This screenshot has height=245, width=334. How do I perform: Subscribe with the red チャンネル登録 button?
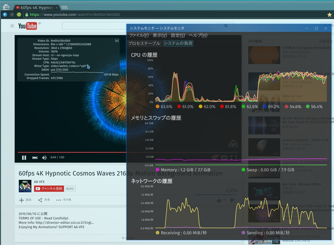pos(49,189)
